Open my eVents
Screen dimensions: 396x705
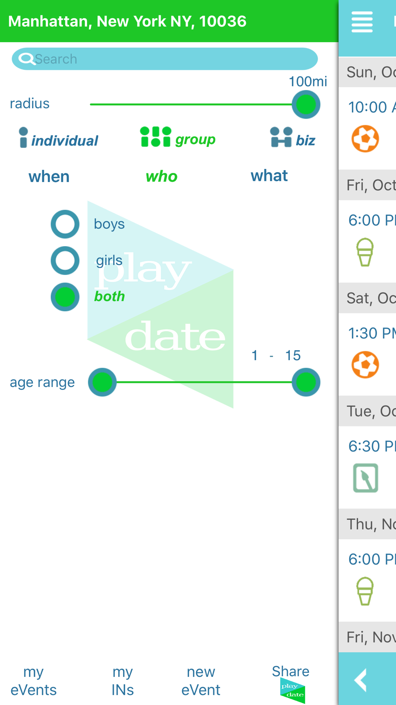click(x=34, y=681)
